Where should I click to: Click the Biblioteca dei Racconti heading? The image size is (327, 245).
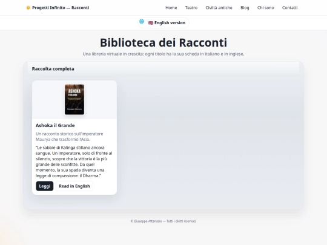click(163, 42)
